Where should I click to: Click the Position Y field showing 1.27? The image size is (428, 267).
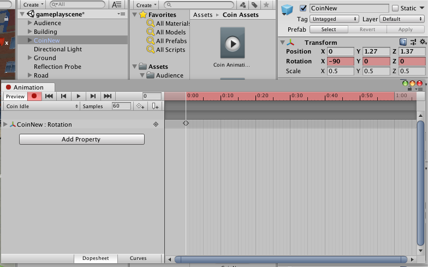[x=376, y=51]
